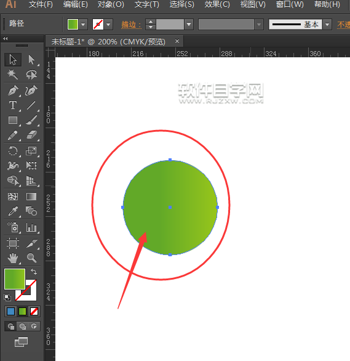Viewport: 350px width, 361px height.
Task: Swap fill and stroke arrows
Action: pos(34,272)
